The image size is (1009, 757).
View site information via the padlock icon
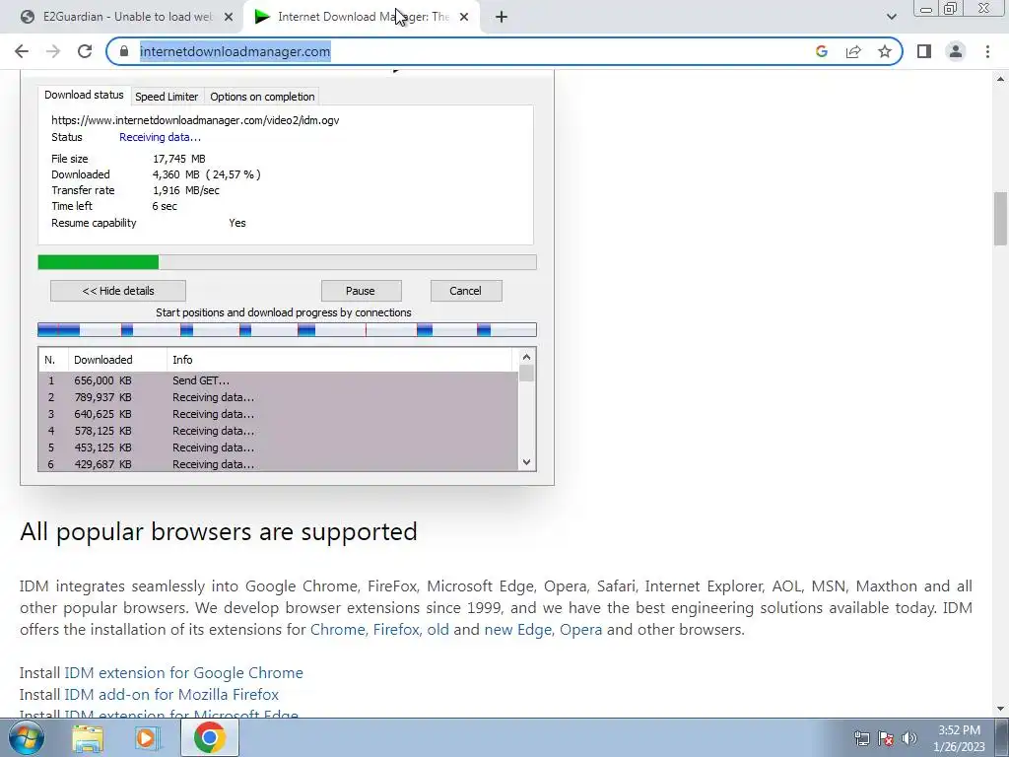point(124,51)
